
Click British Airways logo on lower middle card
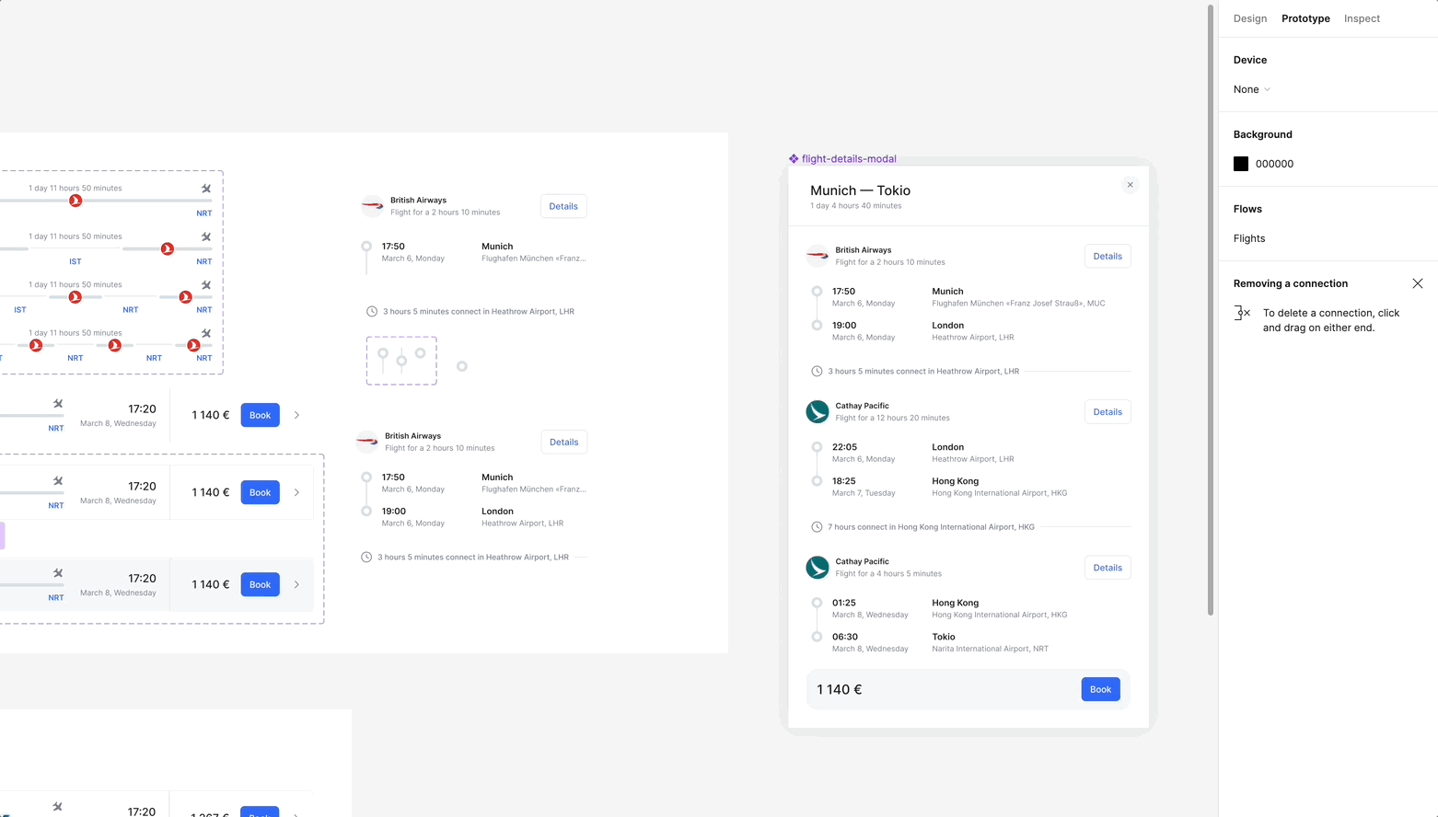pos(366,442)
